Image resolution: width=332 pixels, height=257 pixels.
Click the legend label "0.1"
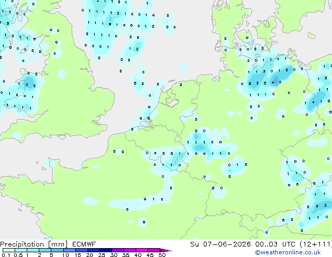(x=6, y=255)
